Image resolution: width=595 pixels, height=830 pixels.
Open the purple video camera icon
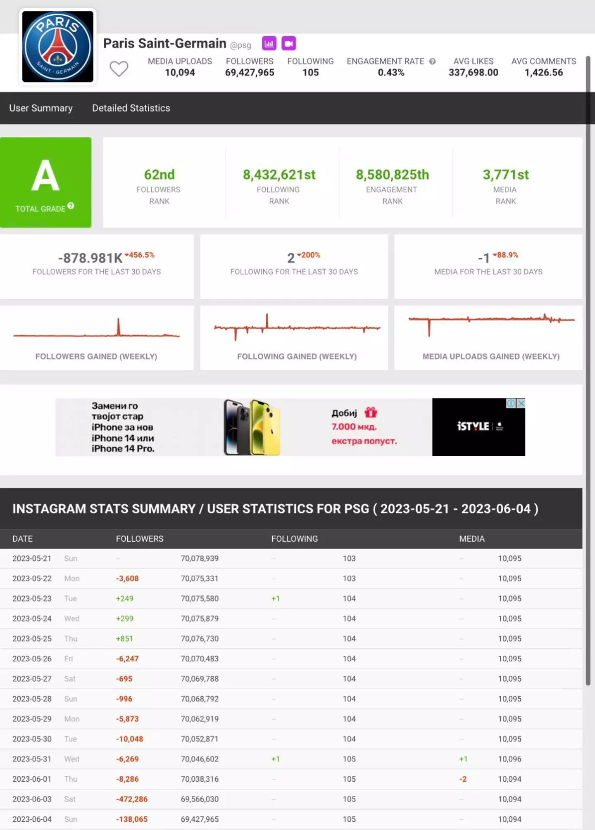pyautogui.click(x=289, y=43)
